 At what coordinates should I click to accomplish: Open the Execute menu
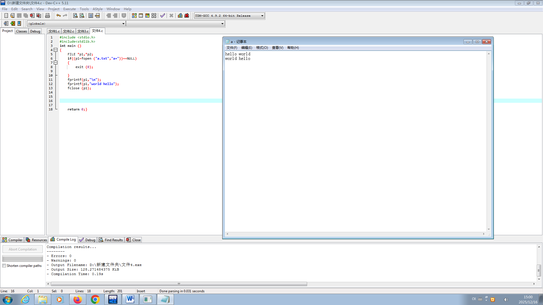(69, 9)
